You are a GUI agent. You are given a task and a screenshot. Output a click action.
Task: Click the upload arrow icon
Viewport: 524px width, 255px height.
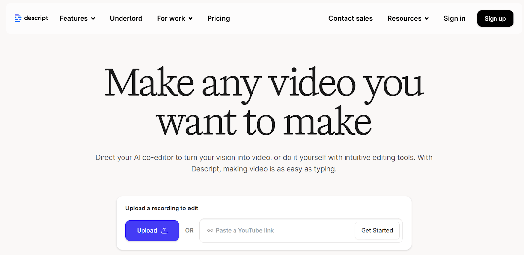(x=164, y=230)
